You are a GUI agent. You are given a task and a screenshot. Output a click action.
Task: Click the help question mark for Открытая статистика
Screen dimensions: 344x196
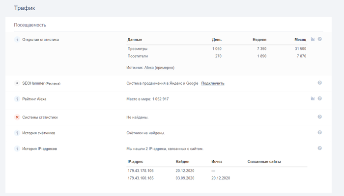(319, 39)
